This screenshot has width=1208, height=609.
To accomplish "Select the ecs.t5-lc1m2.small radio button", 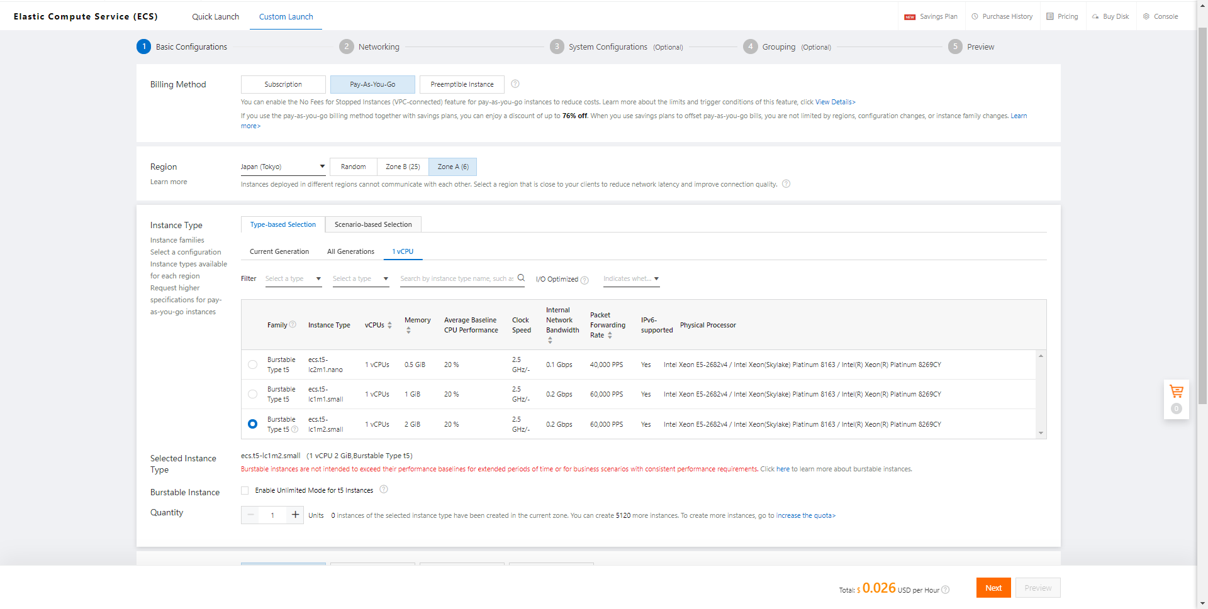I will (252, 424).
